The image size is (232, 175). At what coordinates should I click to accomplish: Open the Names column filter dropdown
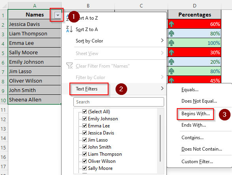(x=58, y=15)
